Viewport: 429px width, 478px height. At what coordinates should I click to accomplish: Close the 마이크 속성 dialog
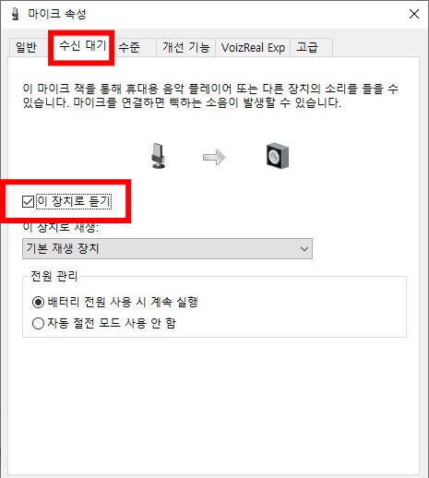click(414, 14)
